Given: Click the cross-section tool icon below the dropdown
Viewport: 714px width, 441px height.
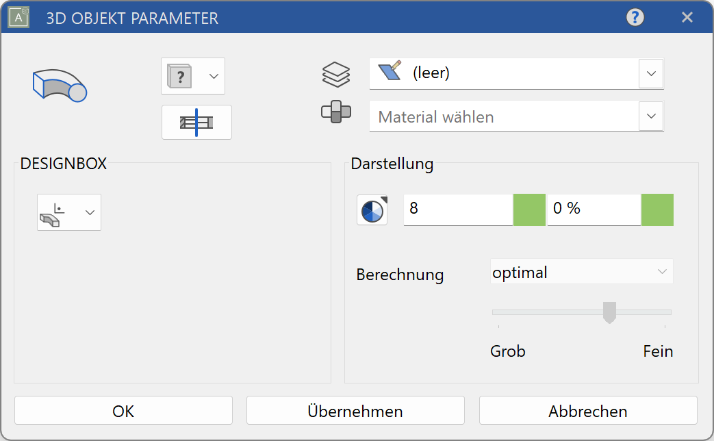Looking at the screenshot, I should pos(196,122).
